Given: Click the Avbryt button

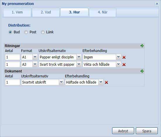Looking at the screenshot, I should [x=123, y=131].
